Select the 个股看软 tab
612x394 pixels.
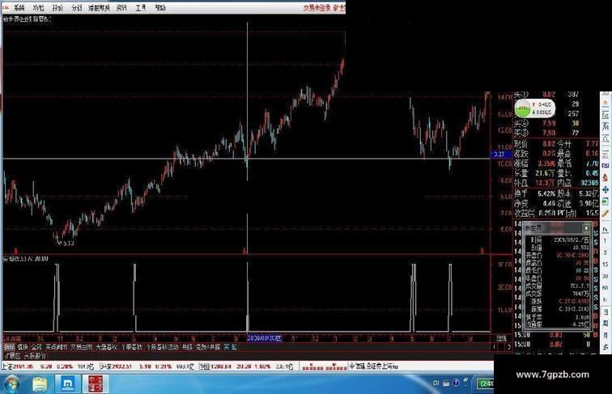[131, 347]
